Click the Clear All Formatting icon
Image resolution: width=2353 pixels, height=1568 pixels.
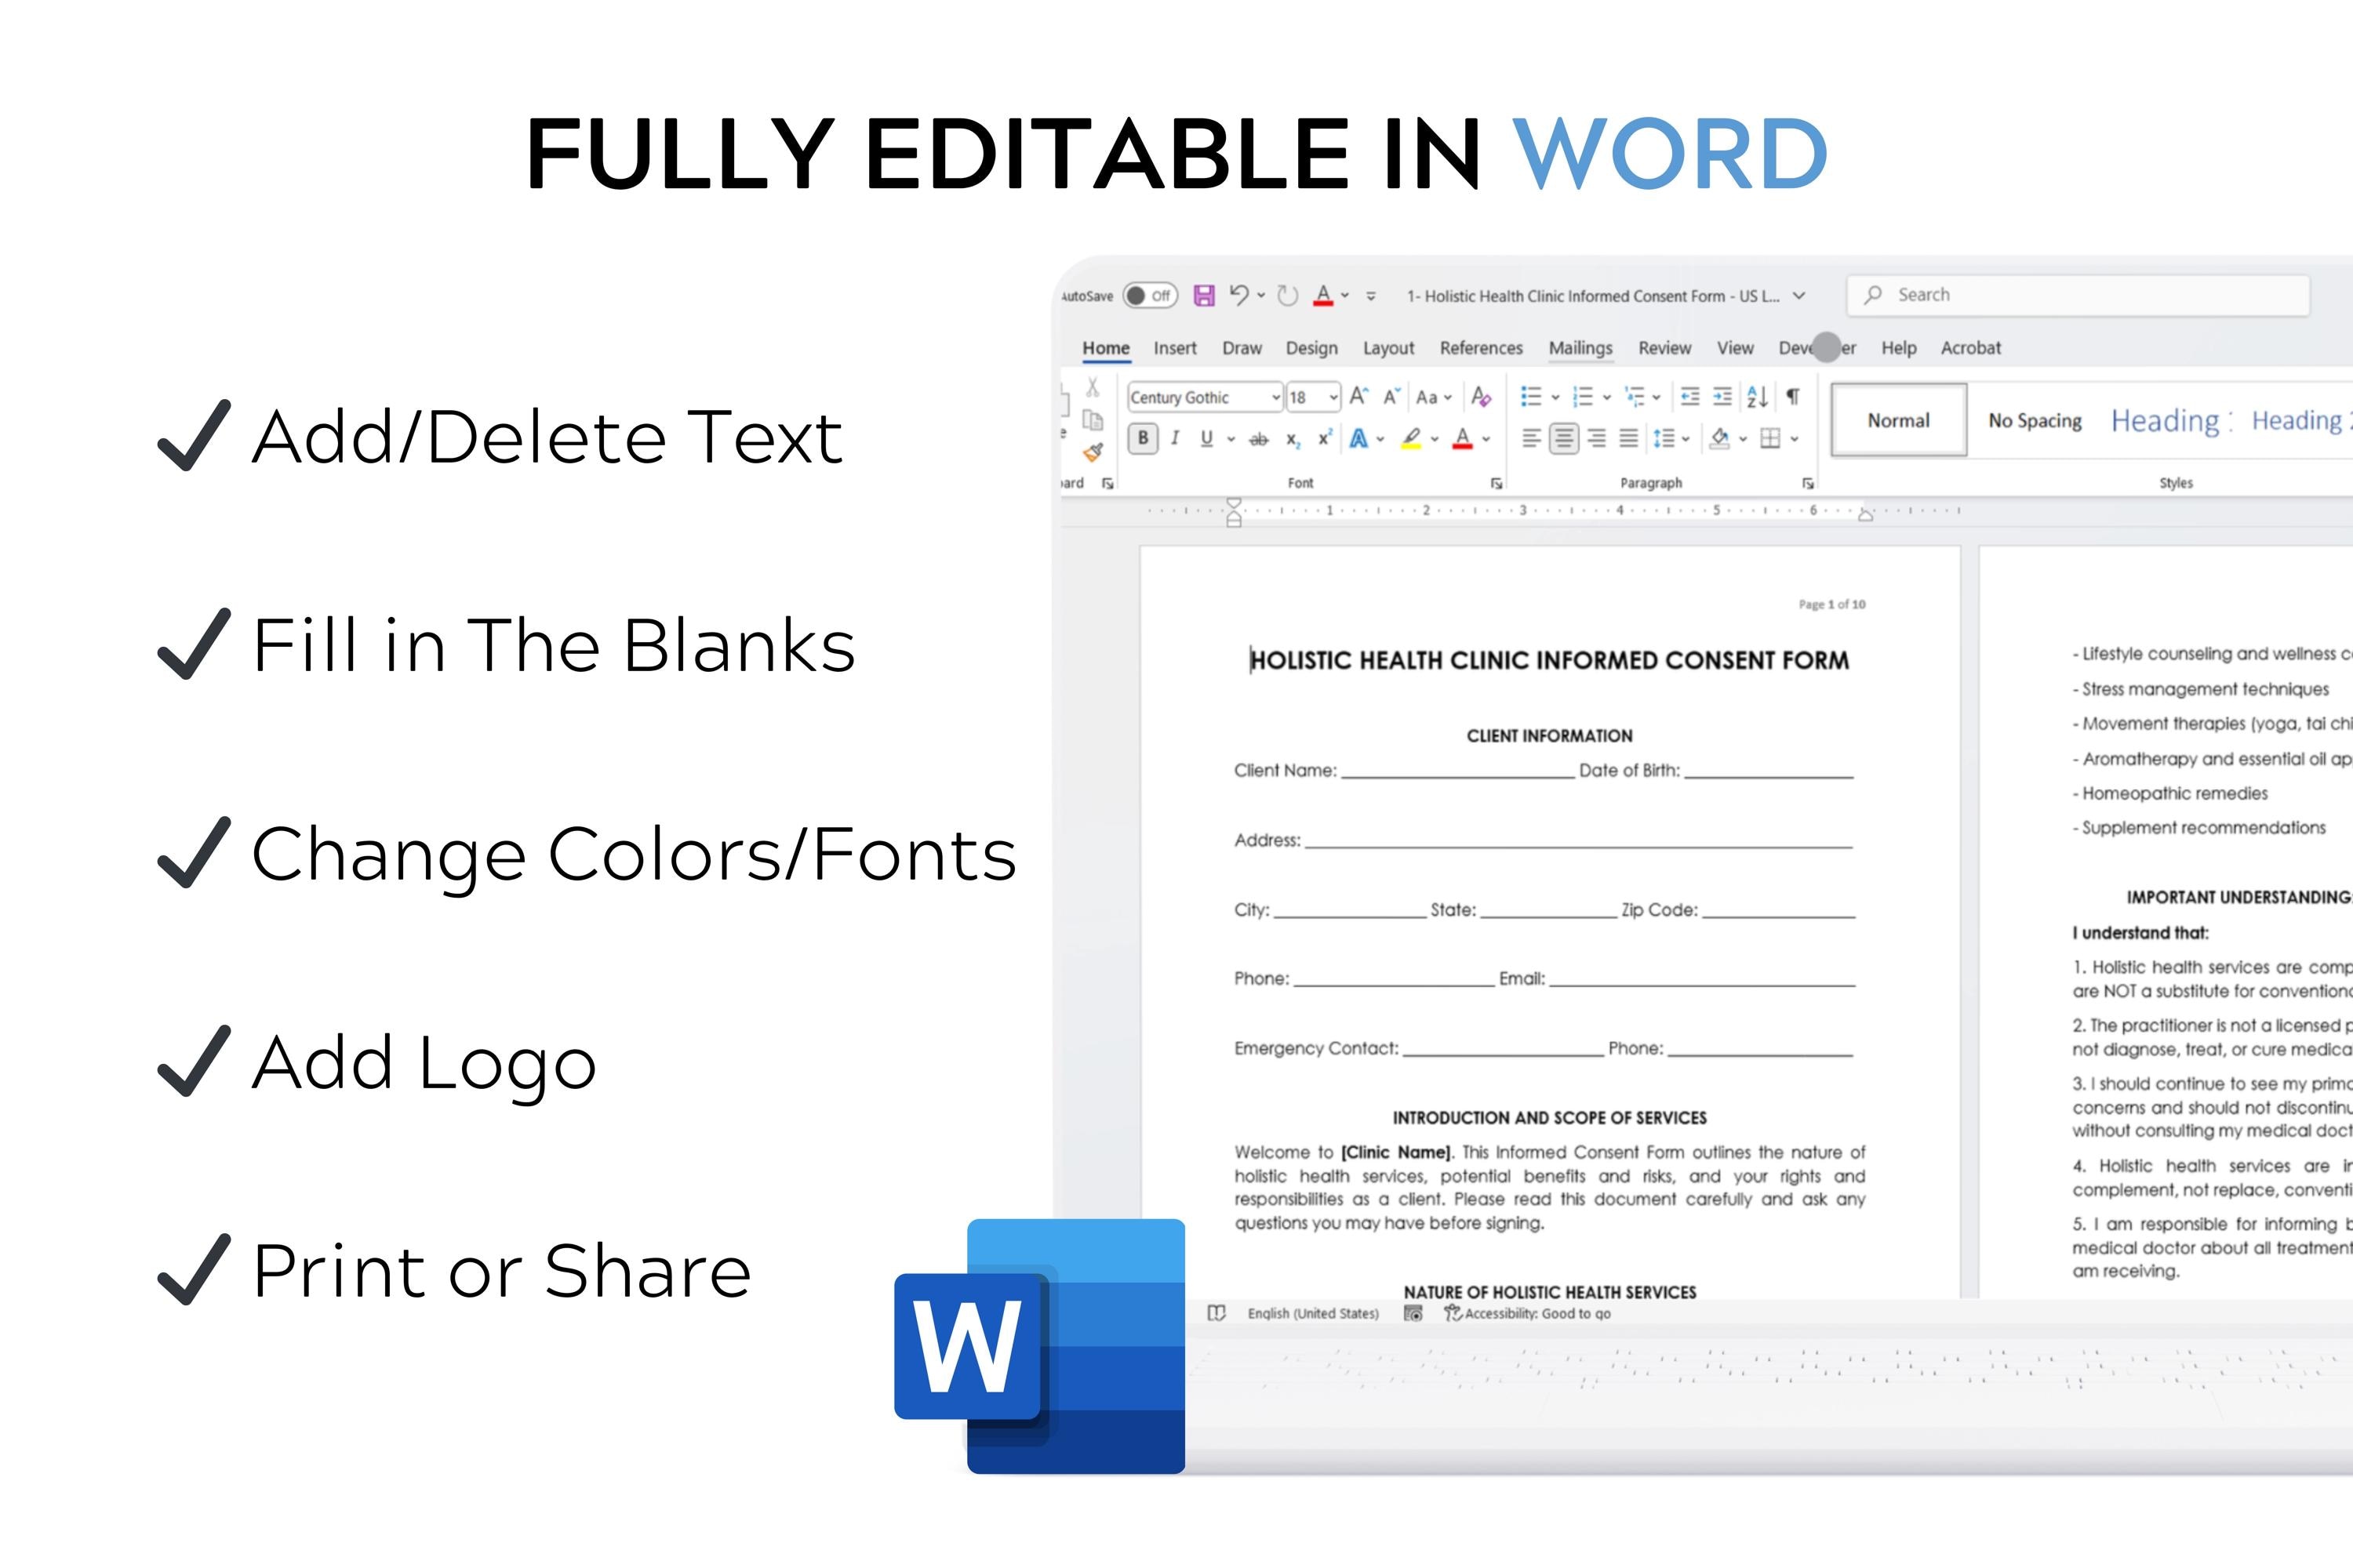click(x=1482, y=397)
